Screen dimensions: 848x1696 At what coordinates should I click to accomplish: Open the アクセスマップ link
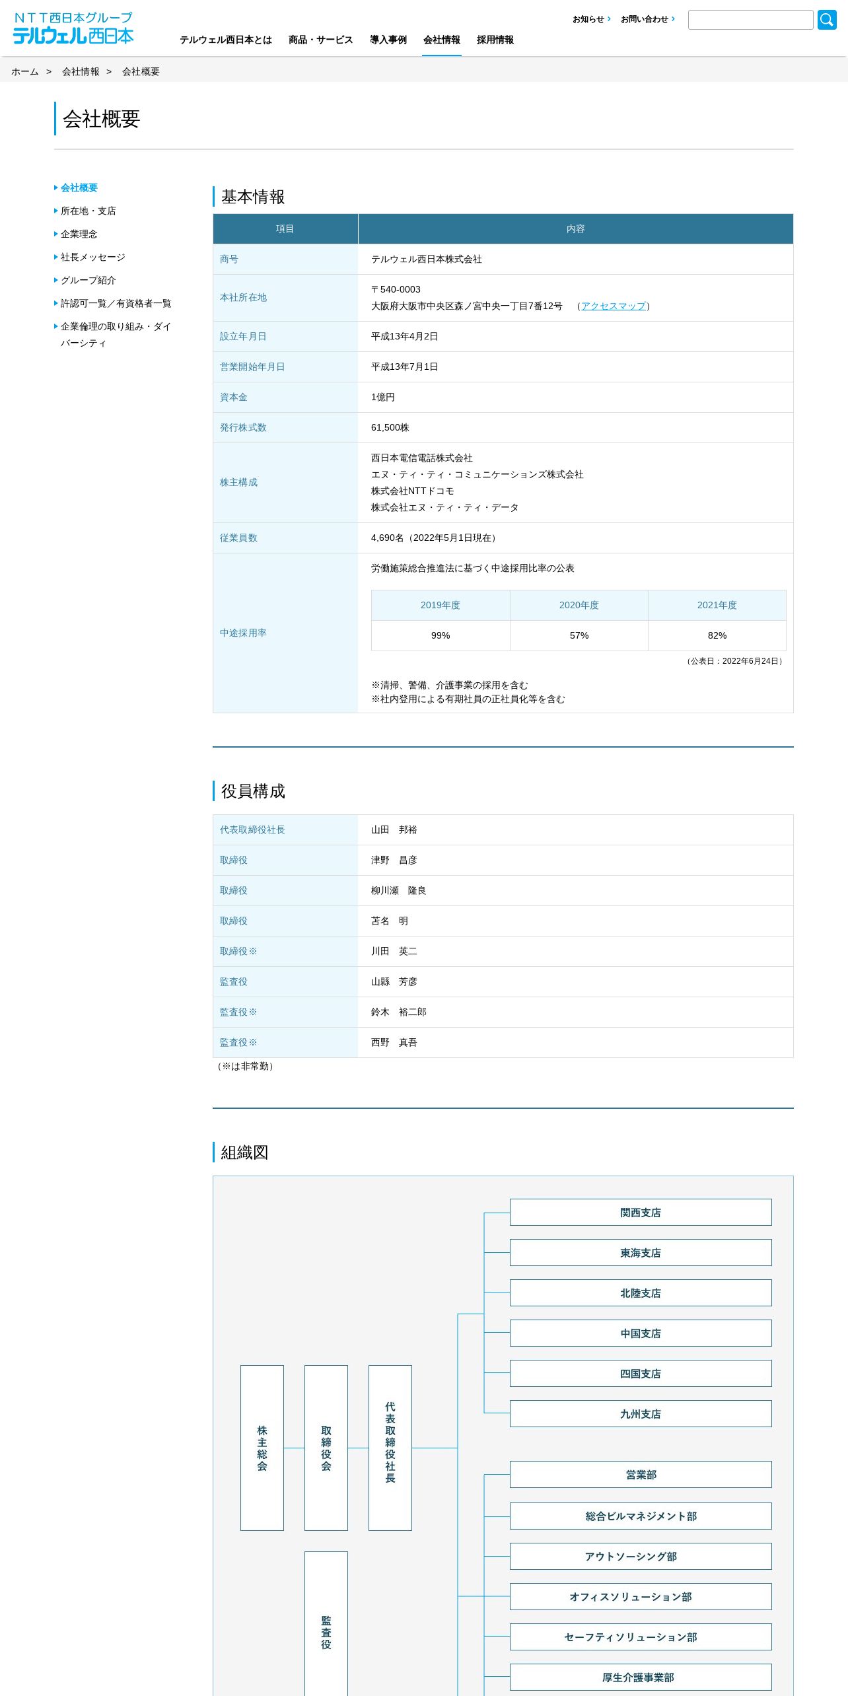tap(614, 306)
